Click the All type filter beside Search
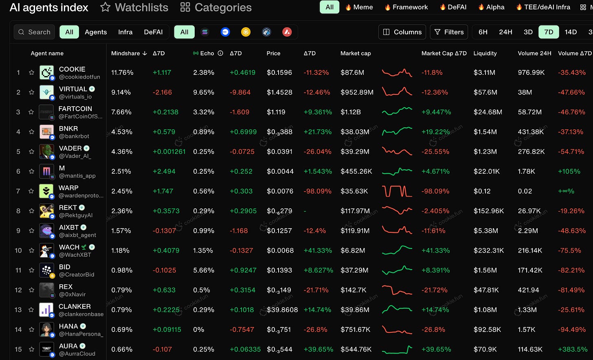 pos(69,32)
